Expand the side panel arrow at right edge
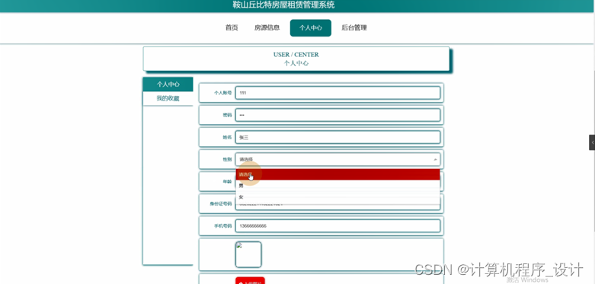Screen dimensions: 595x284 point(592,142)
